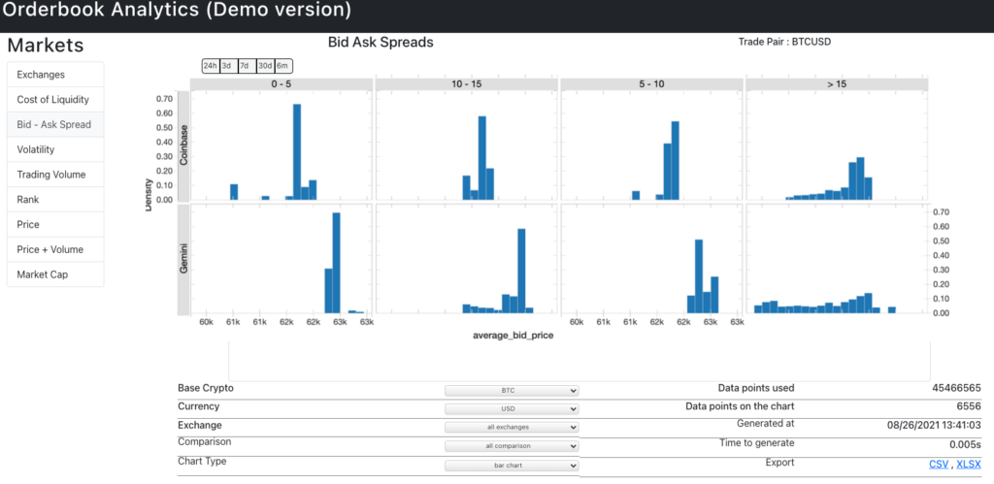Viewport: 994px width, 484px height.
Task: Open the Market Cap page
Action: pos(55,275)
